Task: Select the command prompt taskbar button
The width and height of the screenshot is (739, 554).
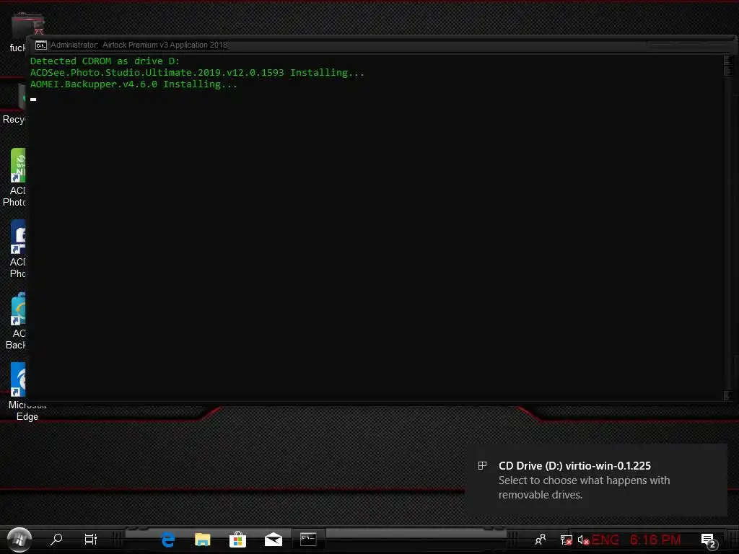Action: 308,540
